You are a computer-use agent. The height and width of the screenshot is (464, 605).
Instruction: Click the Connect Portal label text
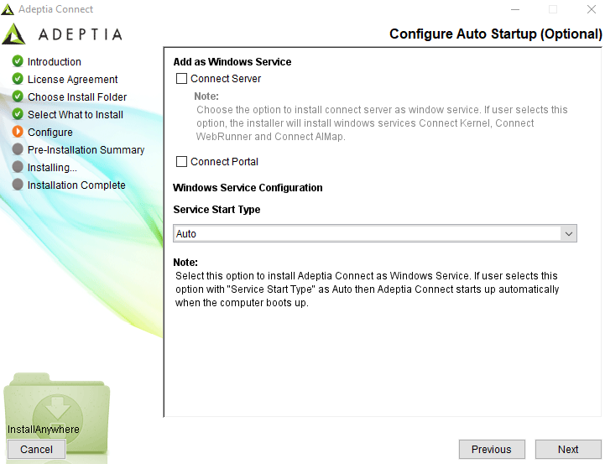click(x=224, y=162)
